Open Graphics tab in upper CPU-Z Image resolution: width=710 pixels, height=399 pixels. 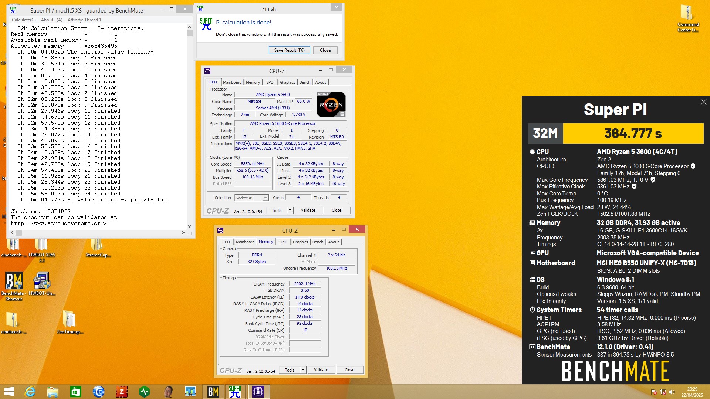pos(287,82)
